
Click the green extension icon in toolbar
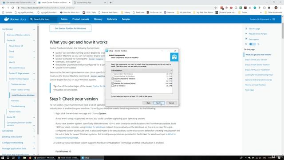[241, 8]
